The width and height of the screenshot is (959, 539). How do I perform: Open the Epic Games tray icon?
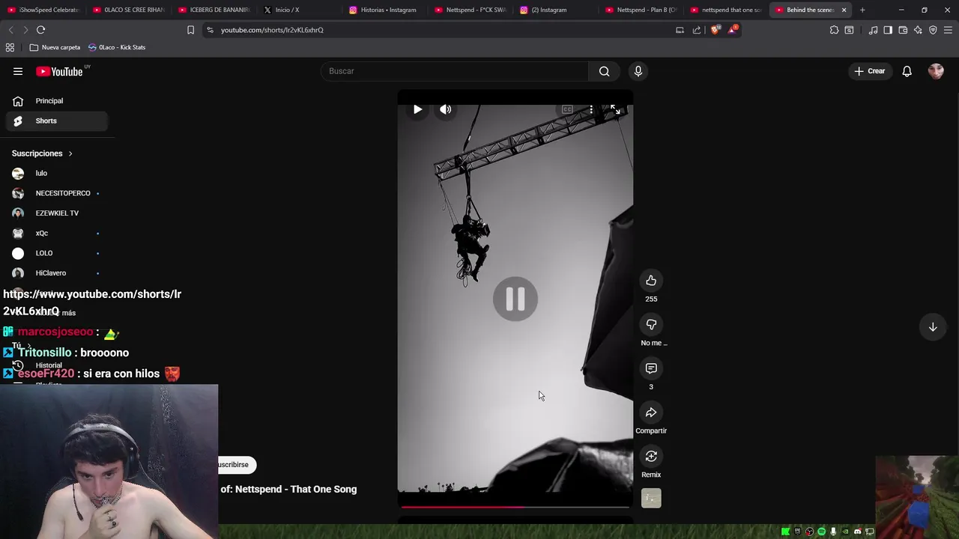[x=797, y=532]
